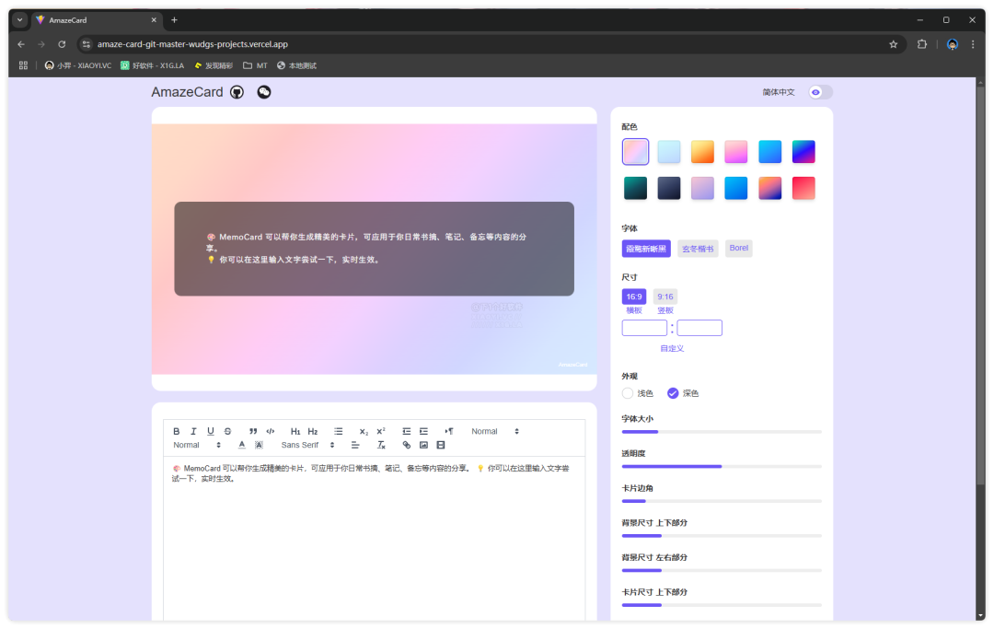Screen dimensions: 994x629
Task: Apply Heading 2 (H2) style
Action: coord(313,431)
